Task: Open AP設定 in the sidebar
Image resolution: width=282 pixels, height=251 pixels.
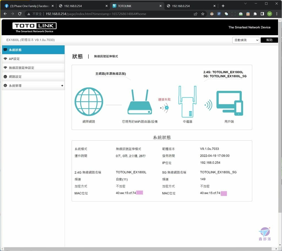Action: tap(33, 59)
